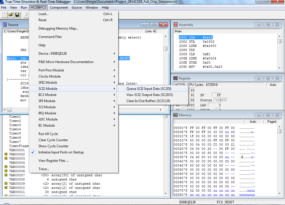This screenshot has height=205, width=285.
Task: Choose Clear In/Out Buffers (SC2CLR)
Action: (x=148, y=101)
